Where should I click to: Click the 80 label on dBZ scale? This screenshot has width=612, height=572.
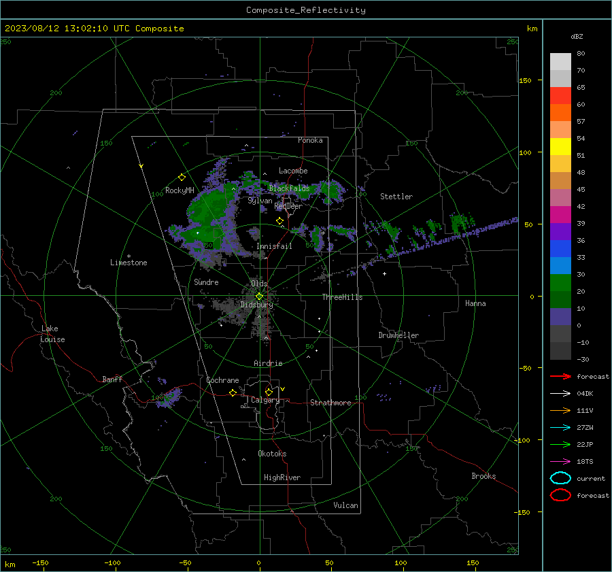(x=581, y=54)
